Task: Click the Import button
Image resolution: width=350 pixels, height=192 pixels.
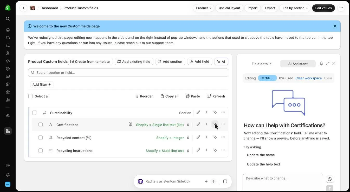Action: click(252, 8)
